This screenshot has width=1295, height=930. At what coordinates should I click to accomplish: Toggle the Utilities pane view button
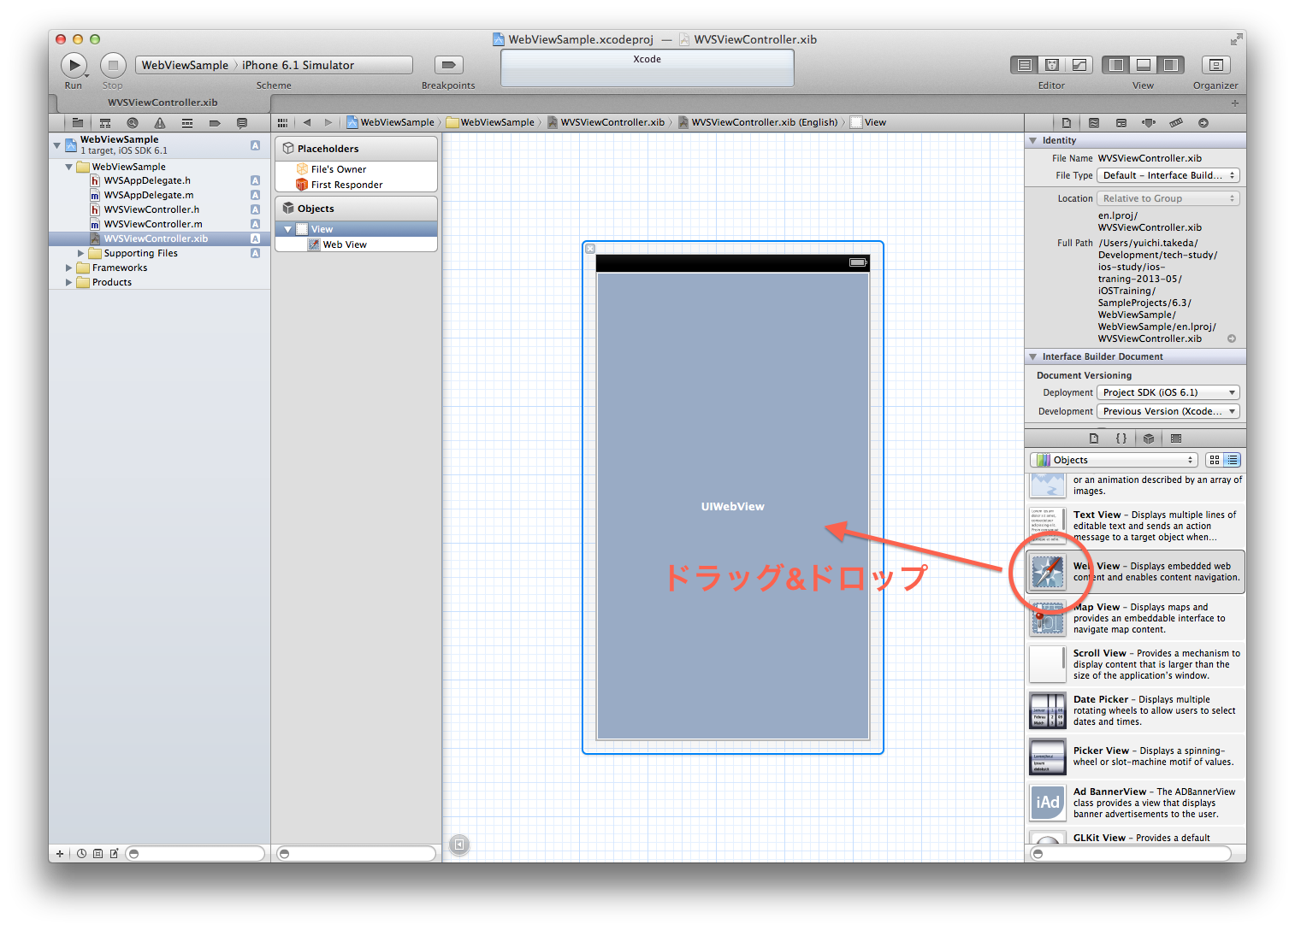coord(1171,65)
